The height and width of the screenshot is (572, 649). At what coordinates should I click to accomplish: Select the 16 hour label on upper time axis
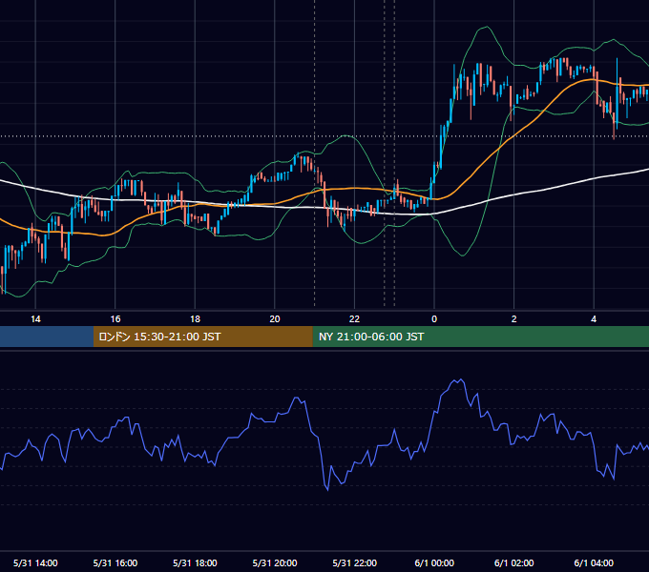click(x=115, y=319)
